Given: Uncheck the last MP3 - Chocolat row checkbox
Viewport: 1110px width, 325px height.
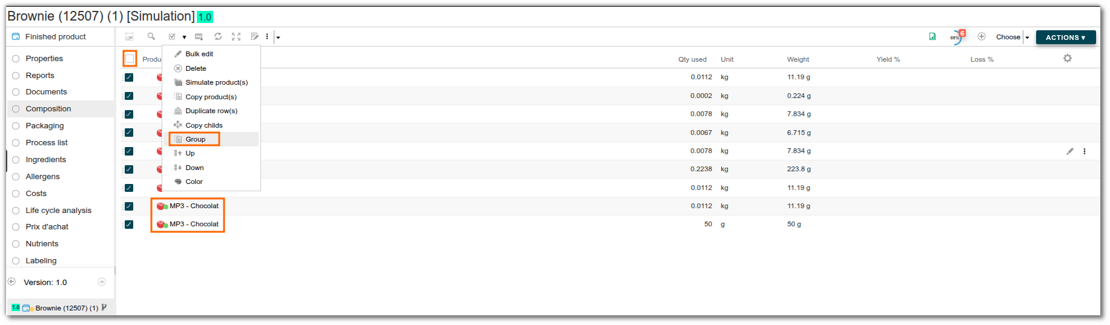Looking at the screenshot, I should (129, 225).
